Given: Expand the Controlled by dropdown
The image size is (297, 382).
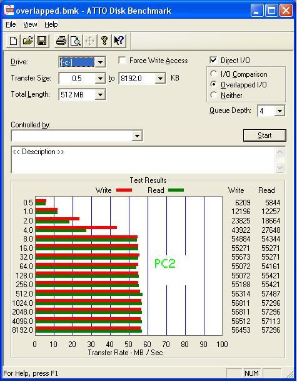Looking at the screenshot, I should 137,135.
